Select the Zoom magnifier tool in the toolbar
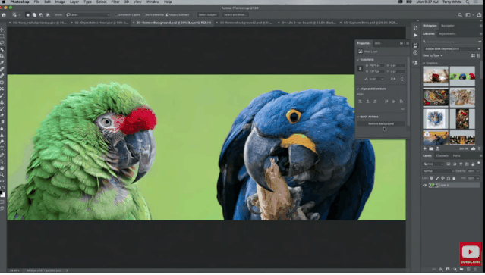485x275 pixels. [x=2, y=175]
